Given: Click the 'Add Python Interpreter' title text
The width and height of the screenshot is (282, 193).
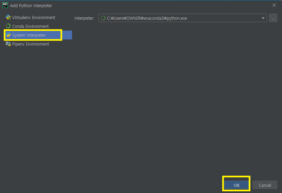Looking at the screenshot, I should coord(31,5).
